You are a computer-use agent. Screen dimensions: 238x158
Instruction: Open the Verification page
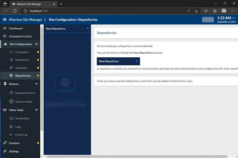(22, 118)
